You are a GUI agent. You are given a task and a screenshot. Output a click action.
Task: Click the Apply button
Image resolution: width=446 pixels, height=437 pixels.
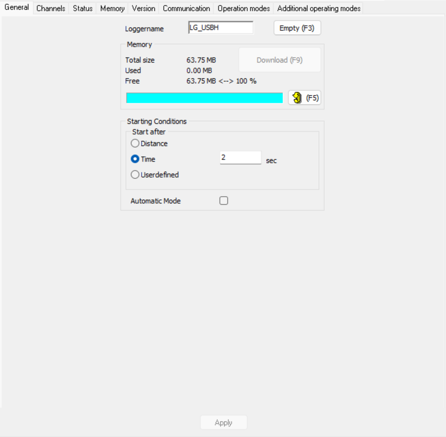coord(223,423)
